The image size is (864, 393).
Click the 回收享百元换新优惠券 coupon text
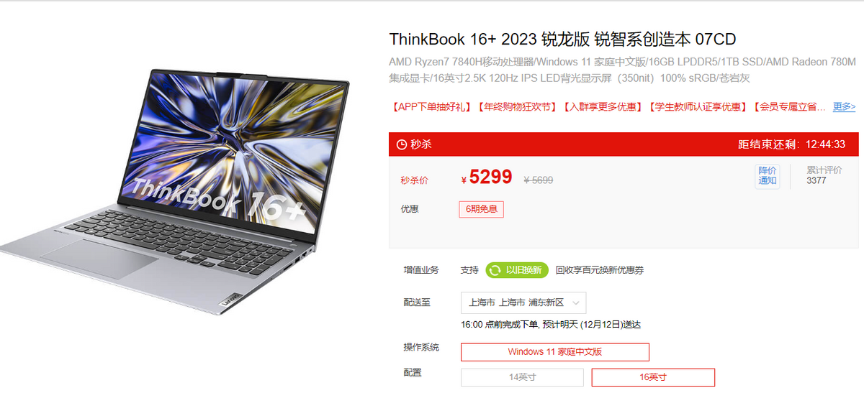coord(600,270)
